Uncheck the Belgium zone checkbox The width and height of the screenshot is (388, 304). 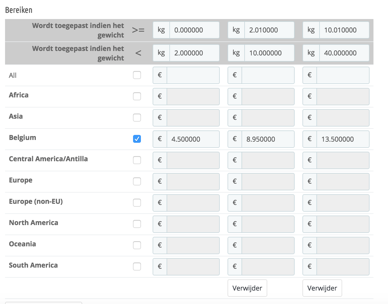(x=137, y=139)
